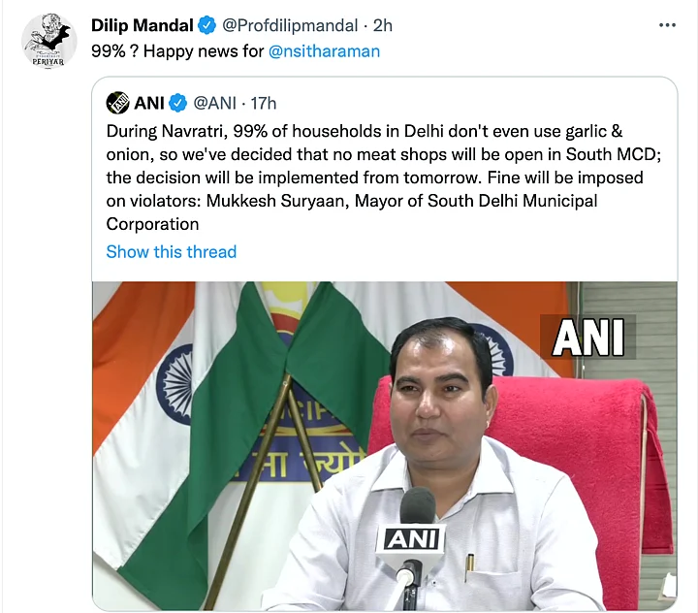
Task: Click Show this thread link
Action: tap(172, 252)
